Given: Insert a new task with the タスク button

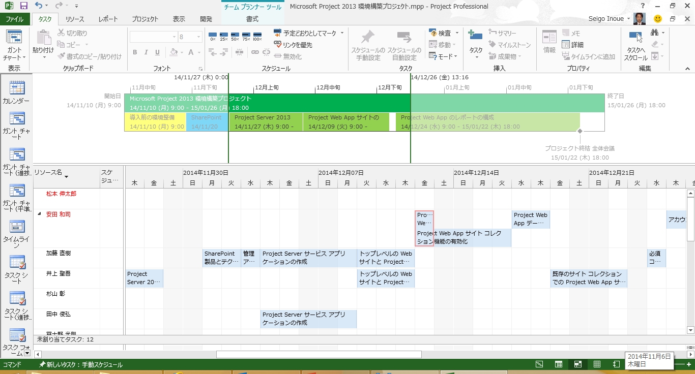Looking at the screenshot, I should pos(476,44).
